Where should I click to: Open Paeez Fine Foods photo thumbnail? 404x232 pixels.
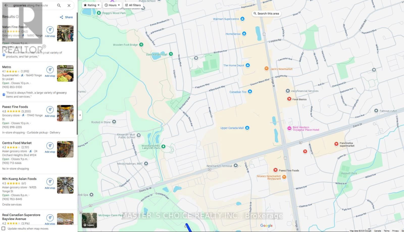pos(65,113)
